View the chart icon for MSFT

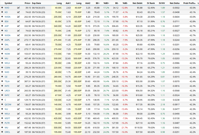click(18, 118)
